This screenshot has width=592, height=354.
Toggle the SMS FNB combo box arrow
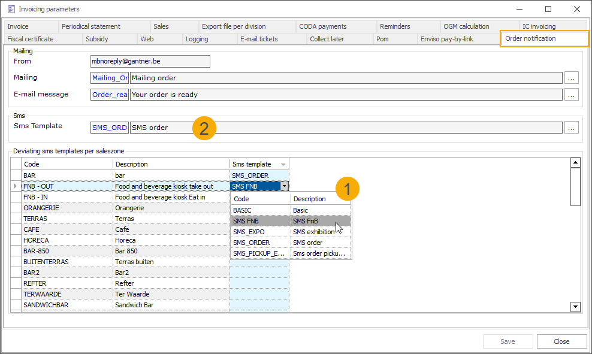[x=284, y=186]
